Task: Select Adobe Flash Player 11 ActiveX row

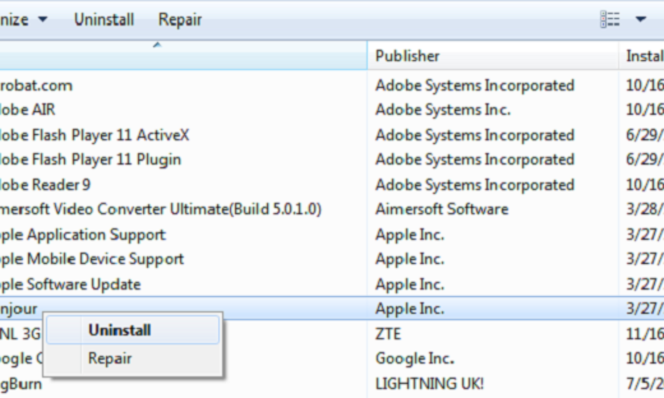Action: point(94,135)
